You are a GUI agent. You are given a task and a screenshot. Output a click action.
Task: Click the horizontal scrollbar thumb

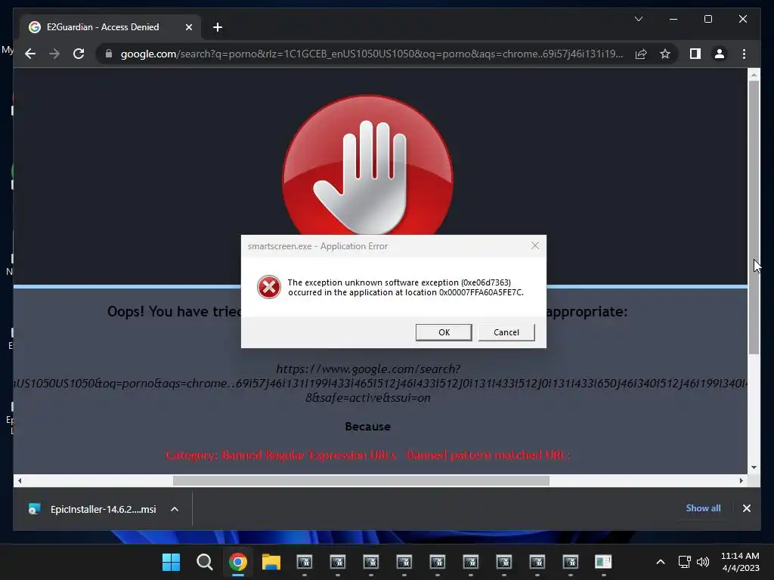pyautogui.click(x=361, y=480)
